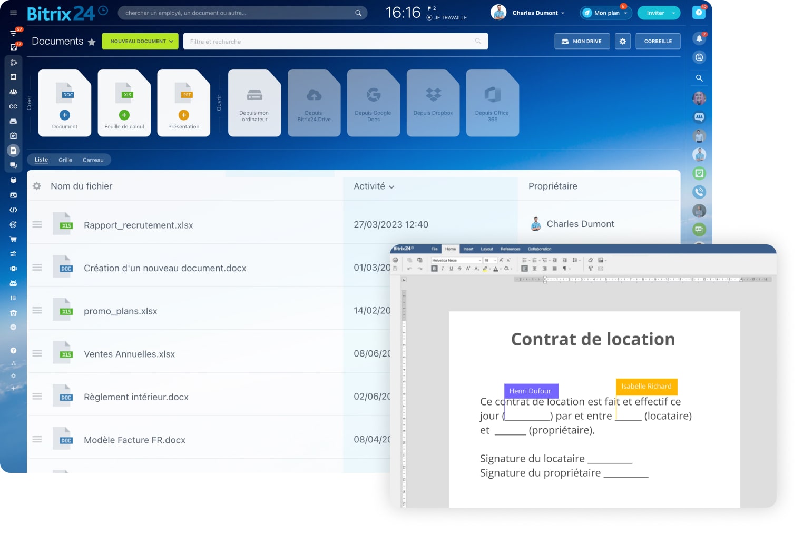Open the help question mark icon
The image size is (803, 534).
pyautogui.click(x=699, y=13)
